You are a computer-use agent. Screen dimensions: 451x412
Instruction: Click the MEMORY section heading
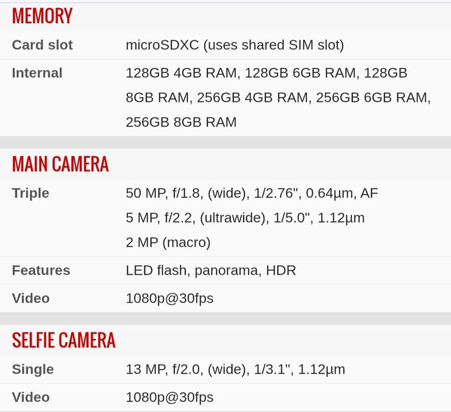42,16
